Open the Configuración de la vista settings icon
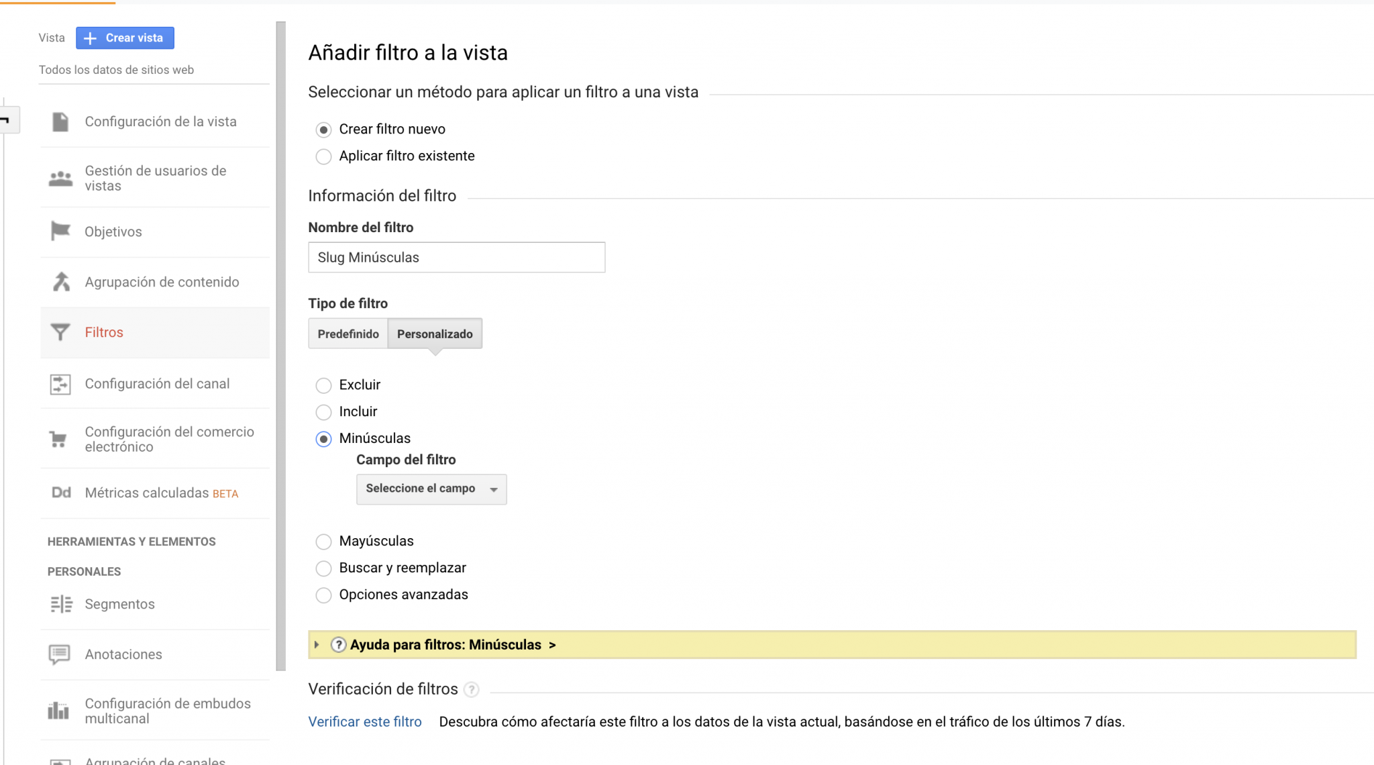The width and height of the screenshot is (1374, 765). pyautogui.click(x=60, y=121)
